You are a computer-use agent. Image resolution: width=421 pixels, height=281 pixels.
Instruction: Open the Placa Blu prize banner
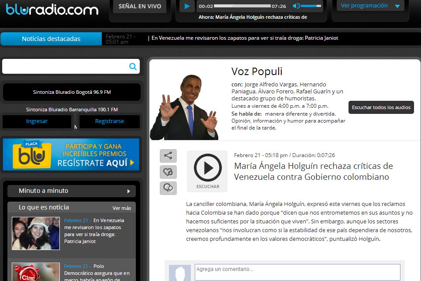(x=71, y=154)
